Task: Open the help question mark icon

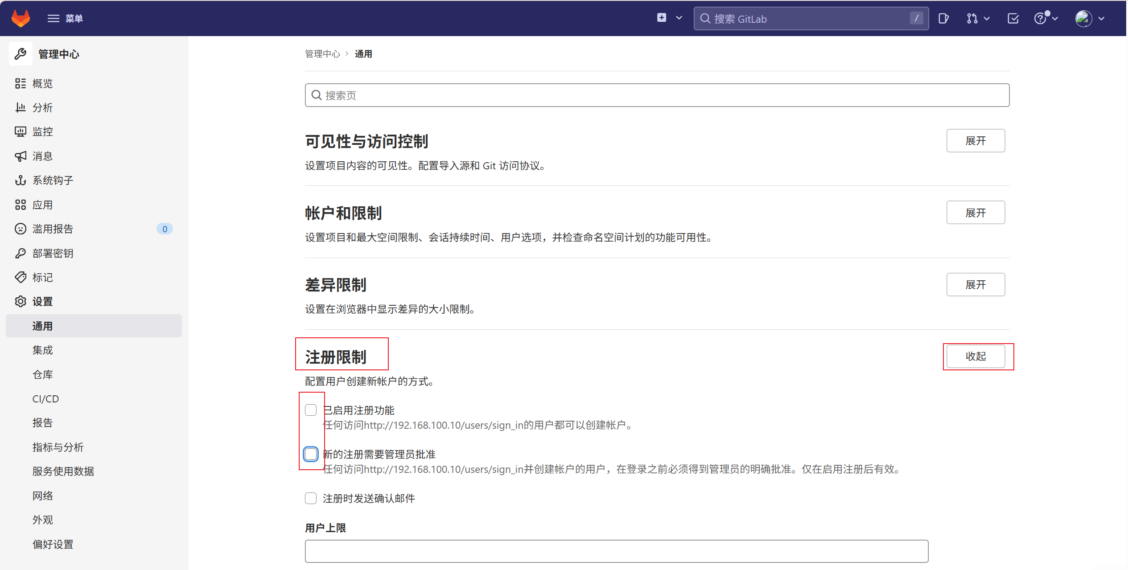Action: (1040, 18)
